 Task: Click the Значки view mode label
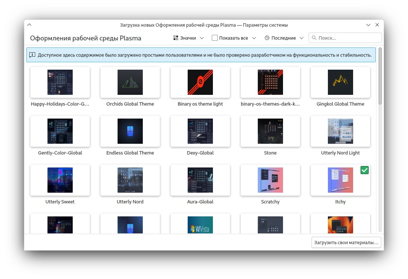(188, 38)
